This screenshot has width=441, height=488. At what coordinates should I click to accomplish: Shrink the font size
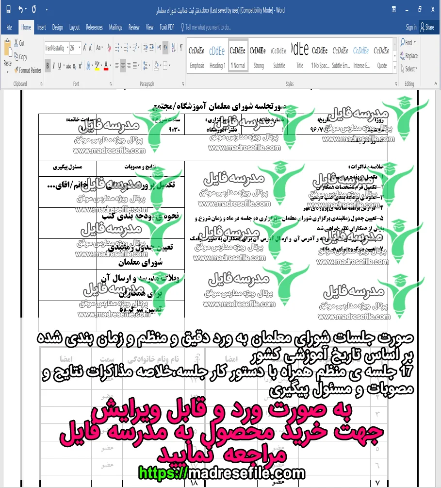click(x=90, y=48)
